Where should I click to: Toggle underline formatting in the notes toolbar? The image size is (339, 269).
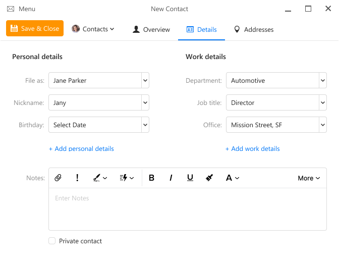tap(190, 178)
